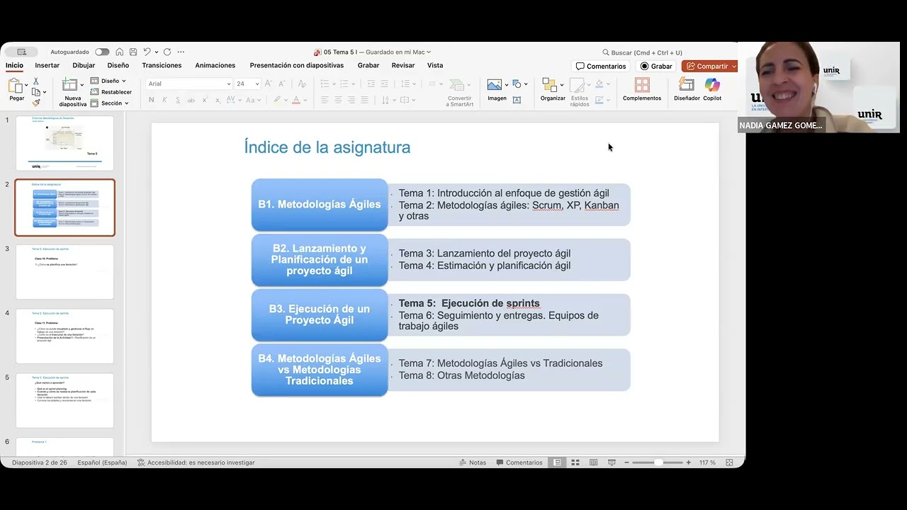Click the Grabar record button at top right

coord(656,66)
